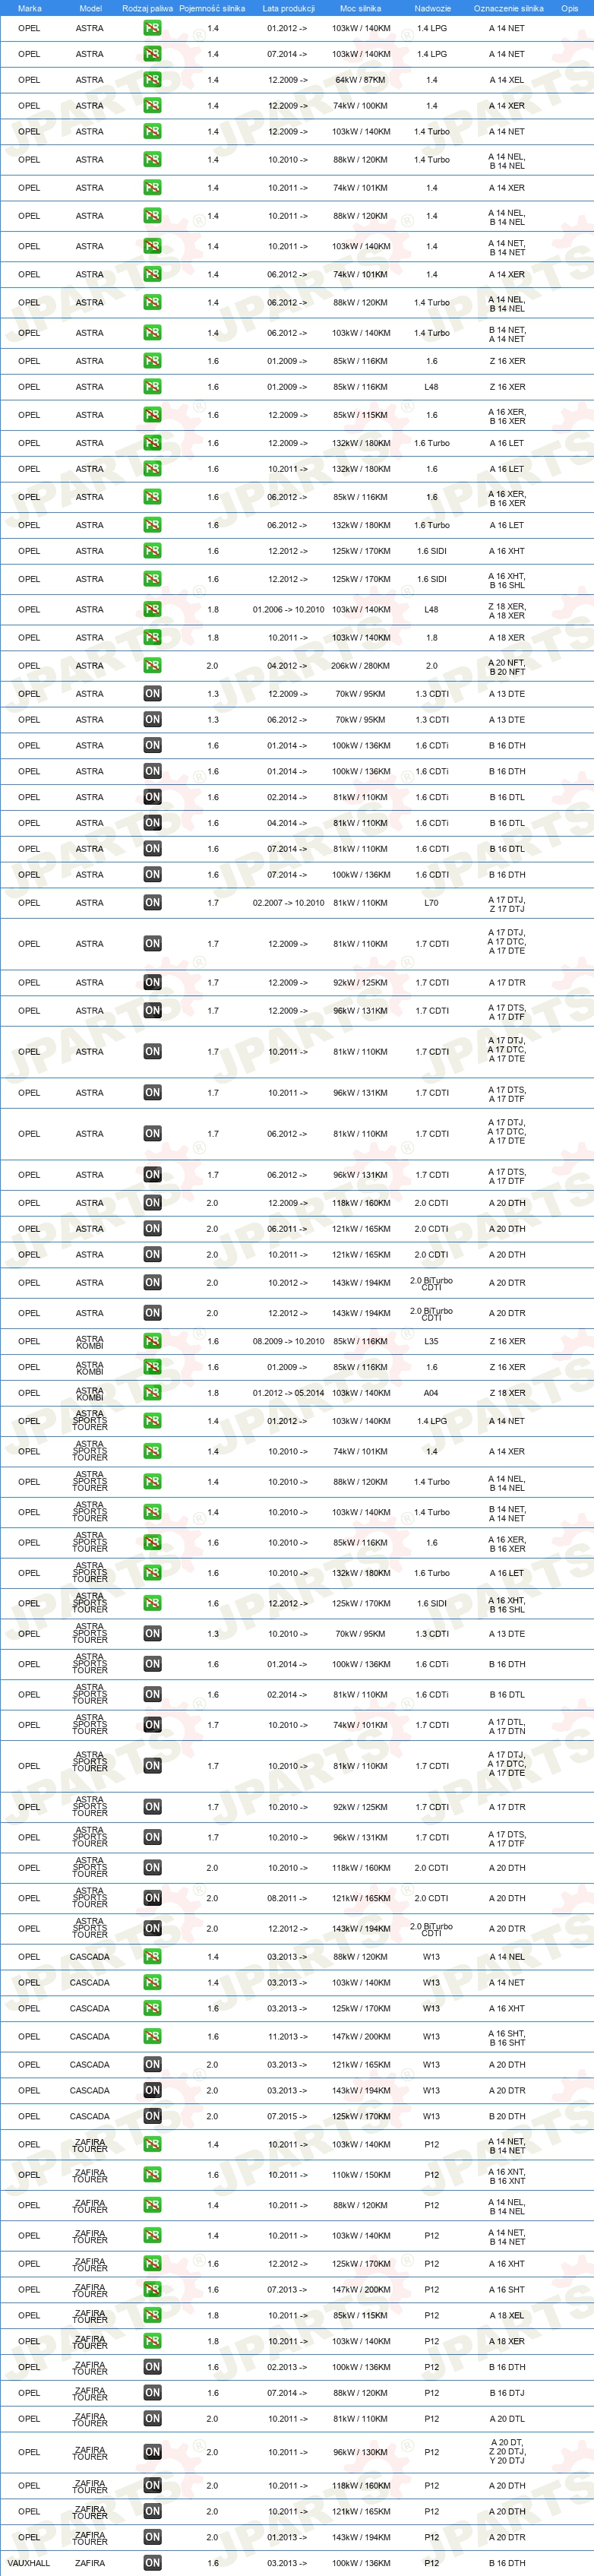
Task: Click the A 17 DTL, A 17 DTN engine code
Action: click(x=507, y=1727)
